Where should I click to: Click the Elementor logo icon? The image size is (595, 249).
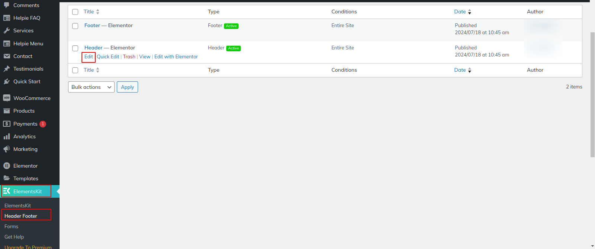7,166
